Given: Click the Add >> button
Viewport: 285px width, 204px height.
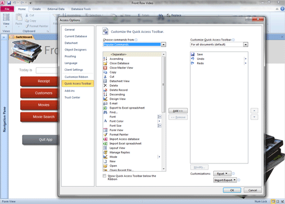Looking at the screenshot, I should (178, 111).
